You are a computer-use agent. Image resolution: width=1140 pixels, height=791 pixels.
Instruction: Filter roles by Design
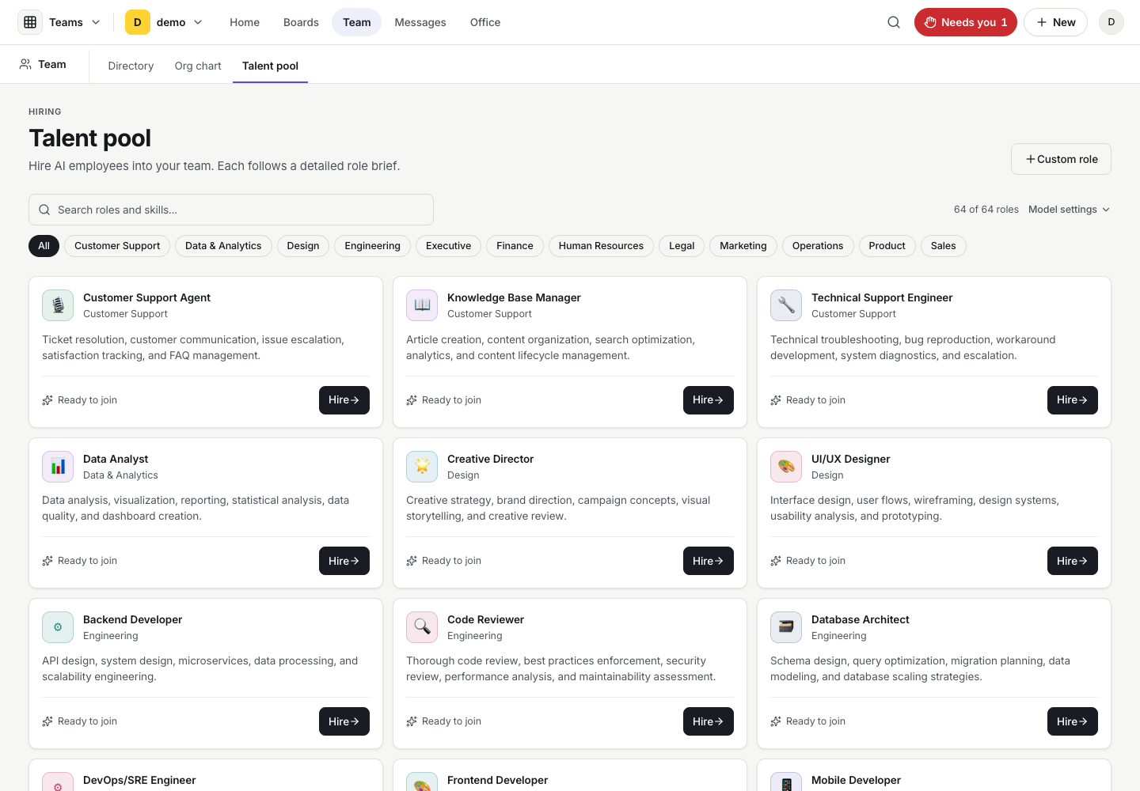[x=303, y=246]
